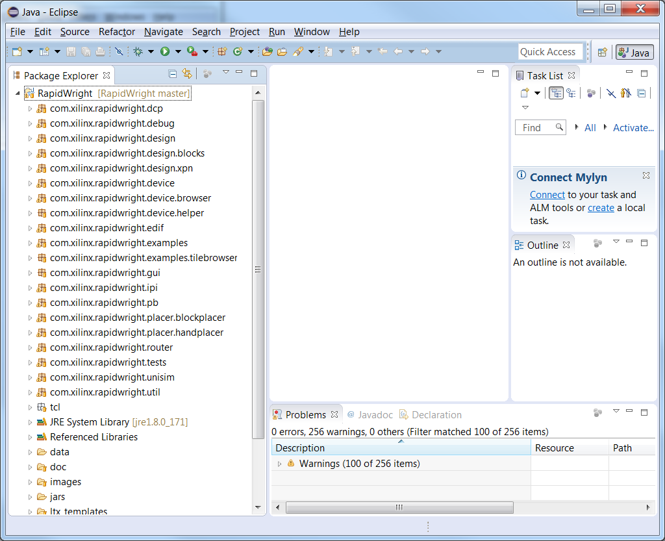The image size is (665, 541).
Task: Click Last Edit Location arrow icon
Action: [383, 51]
